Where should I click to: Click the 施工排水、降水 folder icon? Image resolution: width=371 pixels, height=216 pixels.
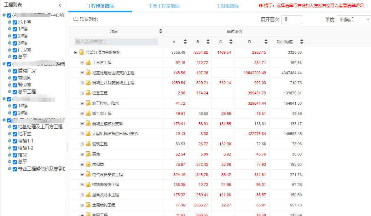click(x=88, y=103)
